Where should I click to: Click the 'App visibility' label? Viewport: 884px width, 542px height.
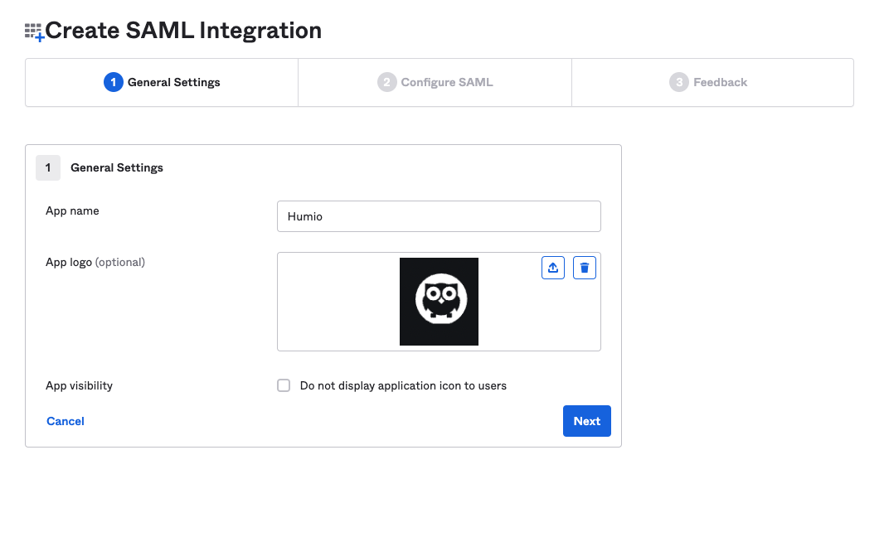80,385
